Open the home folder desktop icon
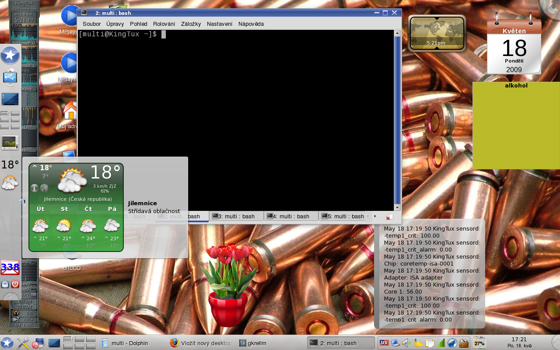The image size is (560, 350). tap(70, 111)
